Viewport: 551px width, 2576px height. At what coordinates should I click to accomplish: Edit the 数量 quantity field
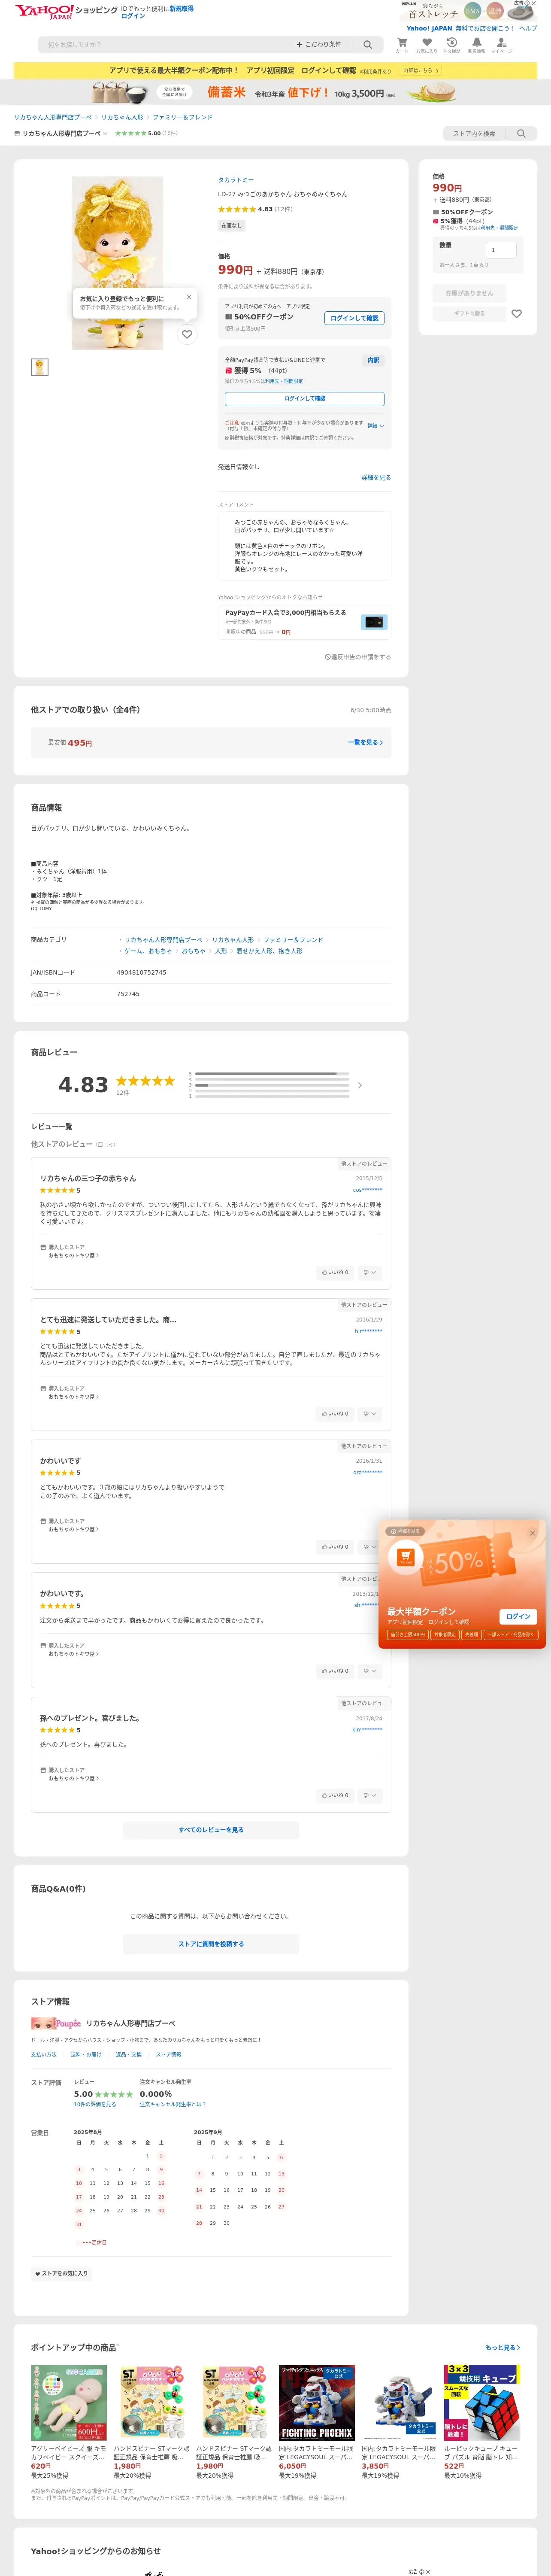[501, 250]
